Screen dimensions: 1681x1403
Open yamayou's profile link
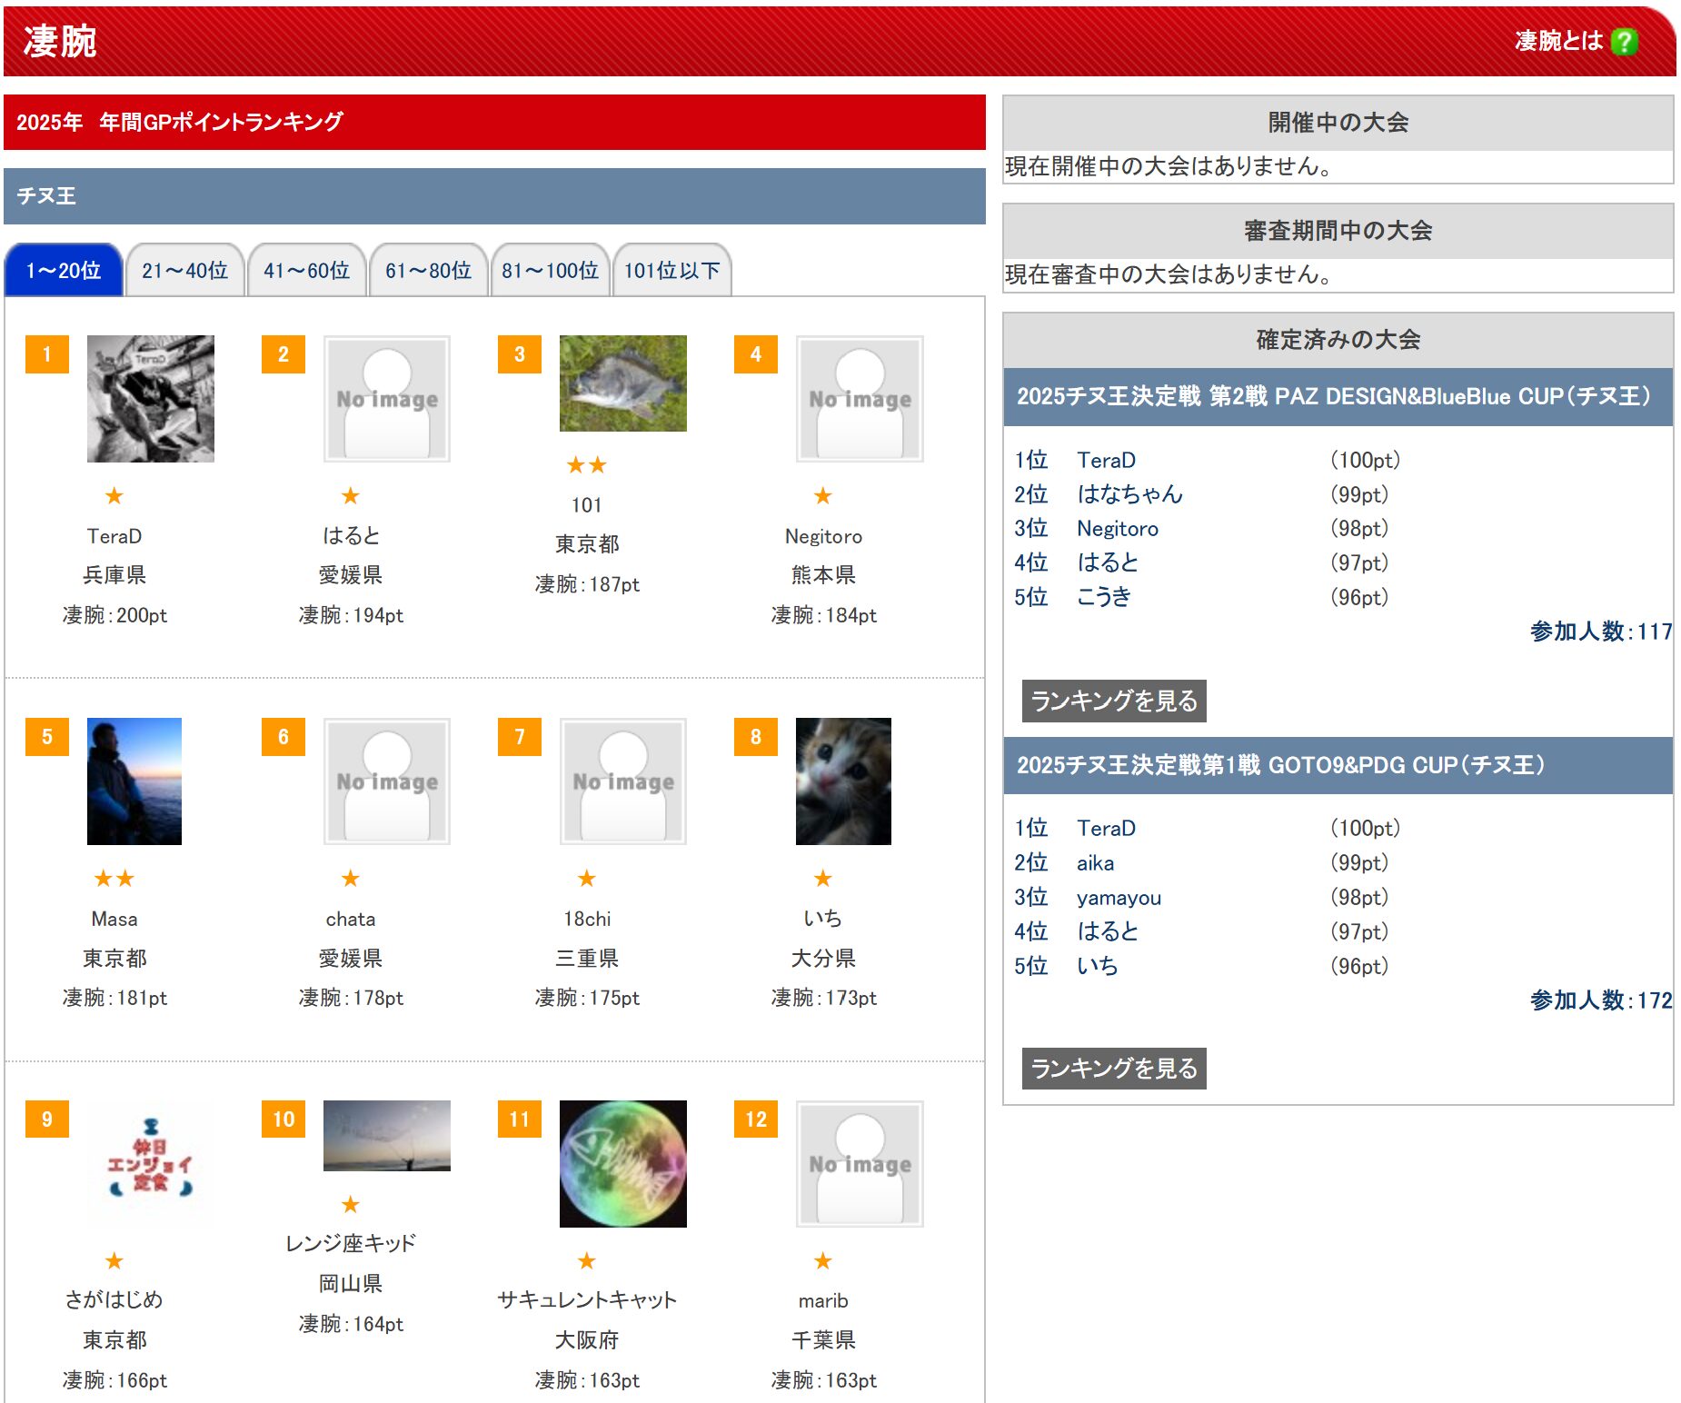coord(1119,898)
